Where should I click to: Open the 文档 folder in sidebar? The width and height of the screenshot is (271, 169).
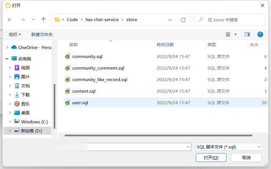point(22,86)
